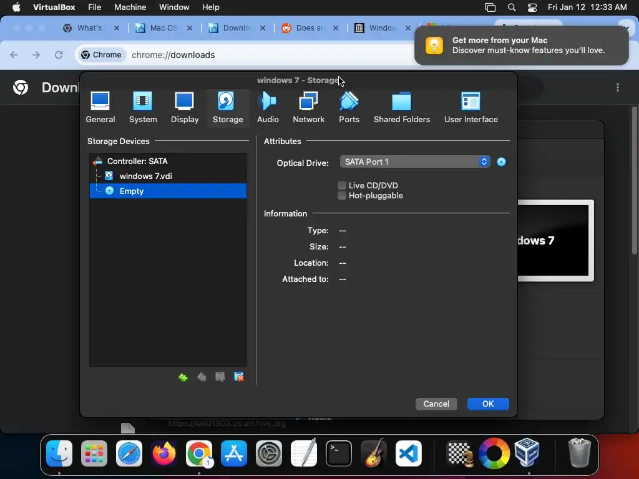Viewport: 639px width, 479px height.
Task: Click the add attachment icon
Action: 220,377
